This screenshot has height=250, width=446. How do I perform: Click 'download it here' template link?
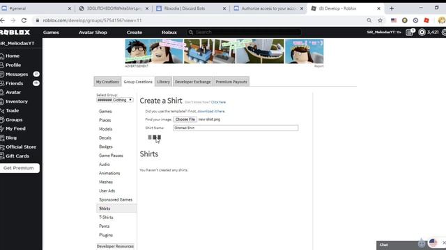211,111
